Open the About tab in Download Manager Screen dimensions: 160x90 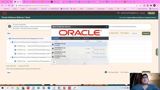click(86, 38)
